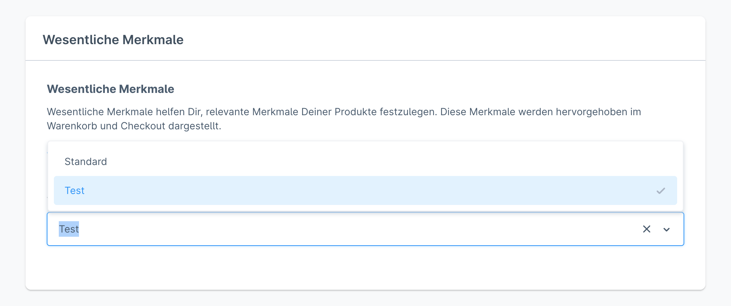Select the Standard option from the list
731x306 pixels.
[x=86, y=161]
